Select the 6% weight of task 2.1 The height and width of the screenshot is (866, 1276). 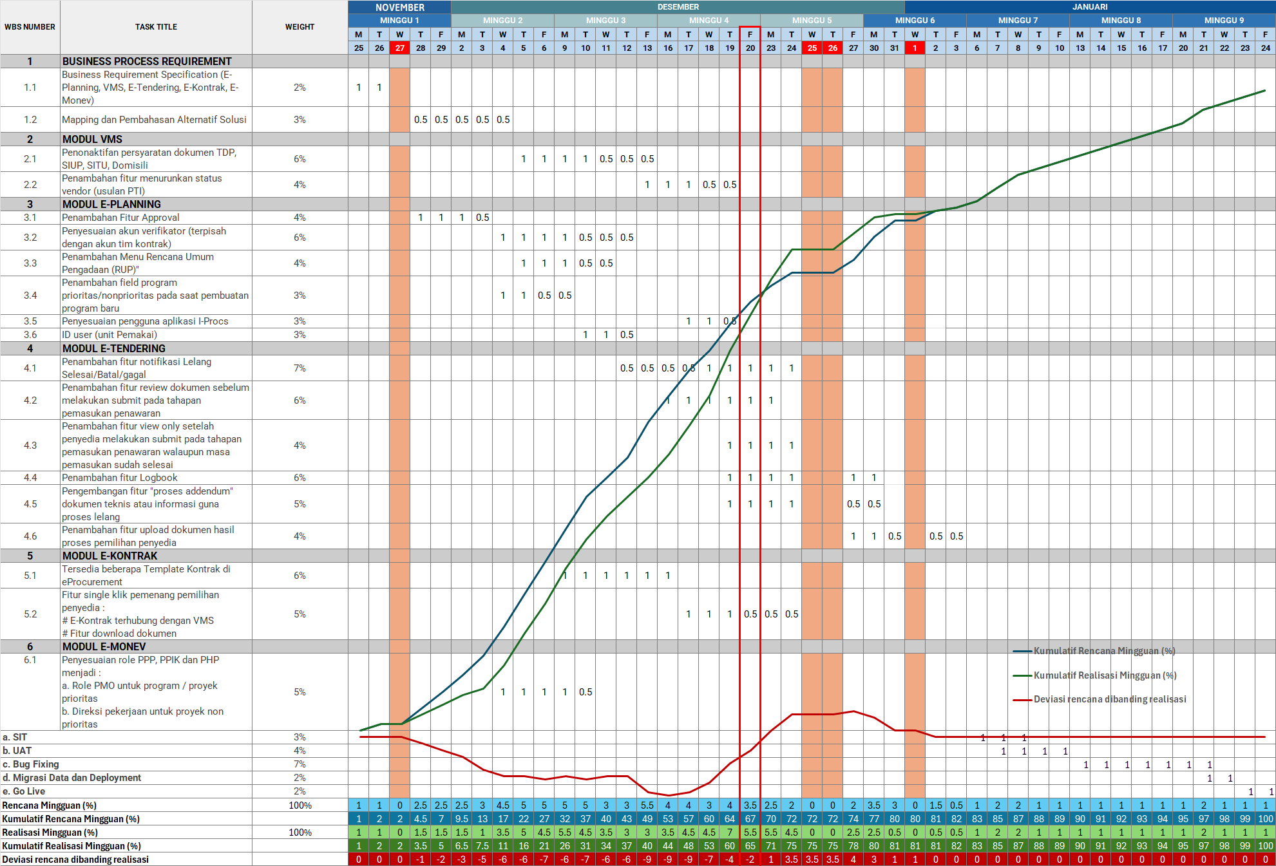(300, 159)
